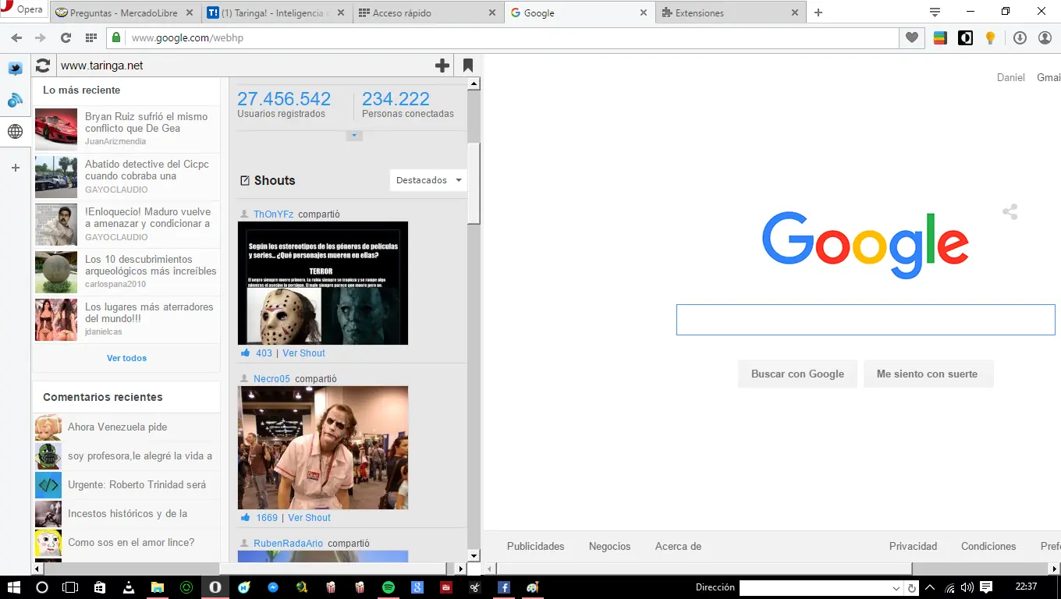Screen dimensions: 1061x599
Task: Open the Como sos en el amor lince comment
Action: [131, 542]
